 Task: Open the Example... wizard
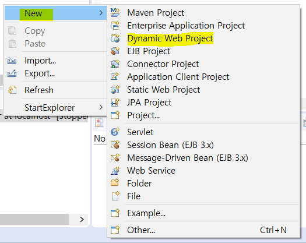click(x=203, y=213)
